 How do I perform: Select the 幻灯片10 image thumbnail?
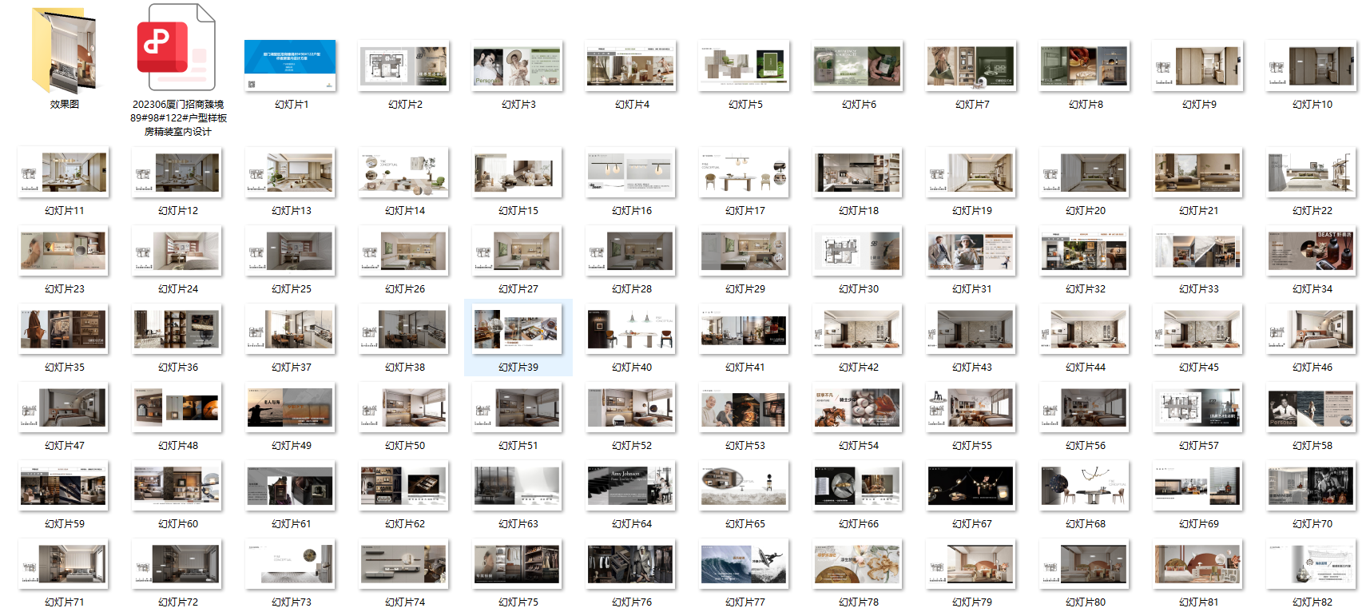tap(1312, 66)
